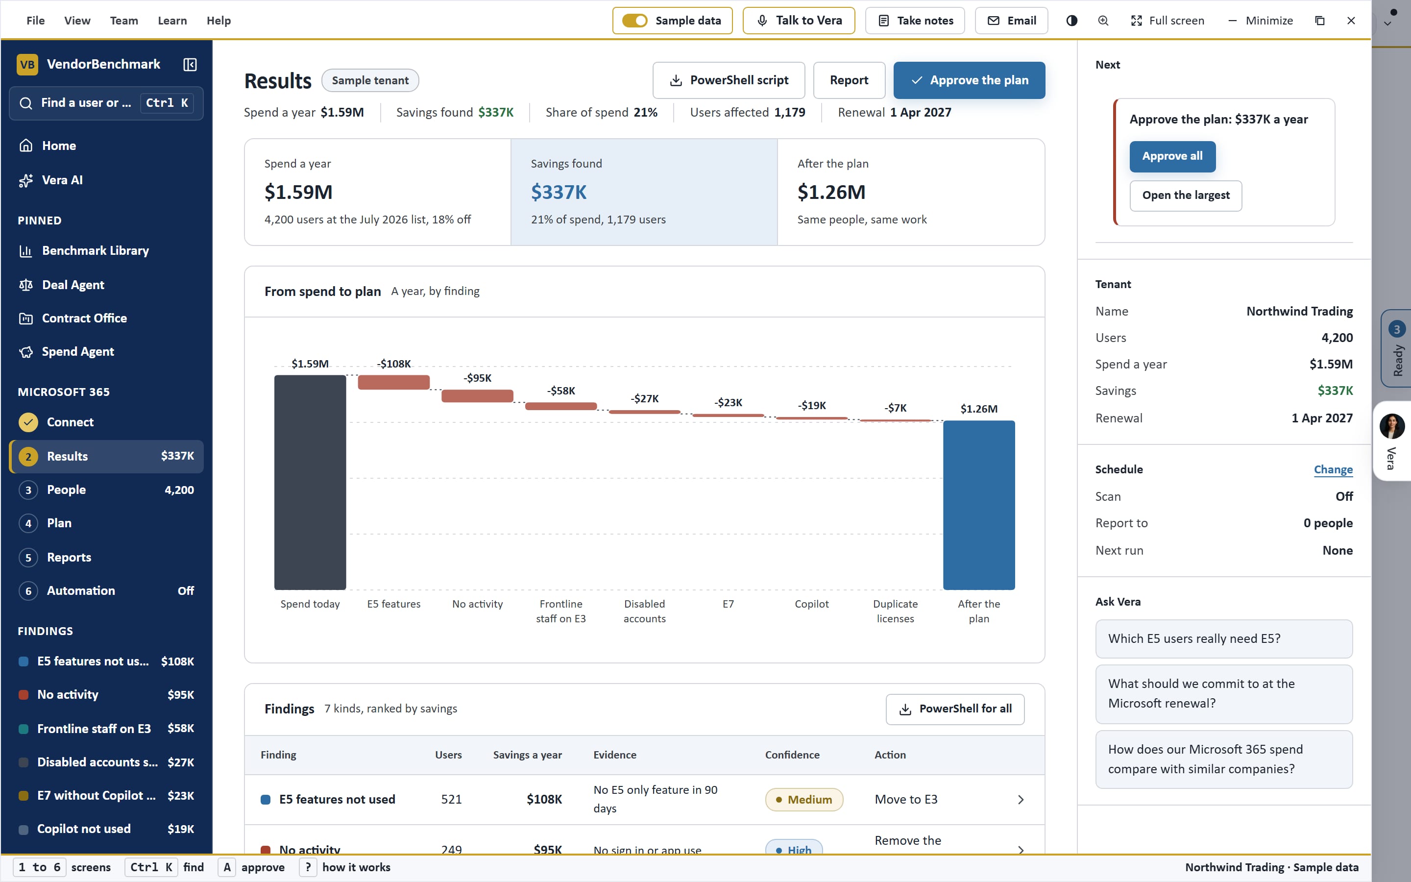The image size is (1411, 882).
Task: Click the VB VendorBenchmark logo
Action: coord(27,64)
